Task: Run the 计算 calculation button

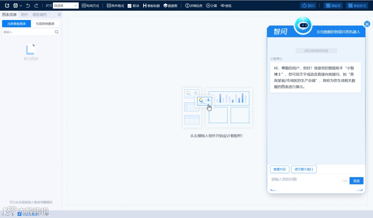Action: [211, 6]
